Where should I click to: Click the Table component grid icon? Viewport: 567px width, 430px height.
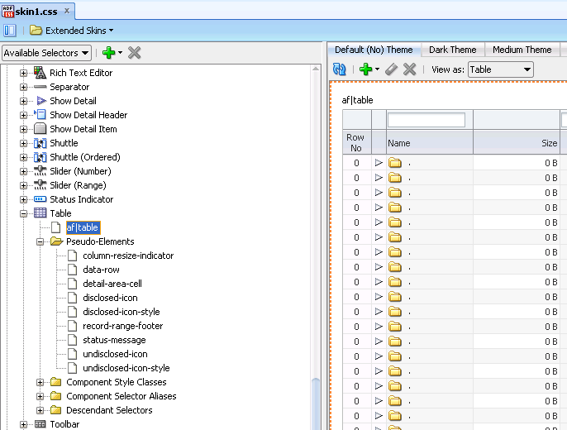(x=40, y=213)
